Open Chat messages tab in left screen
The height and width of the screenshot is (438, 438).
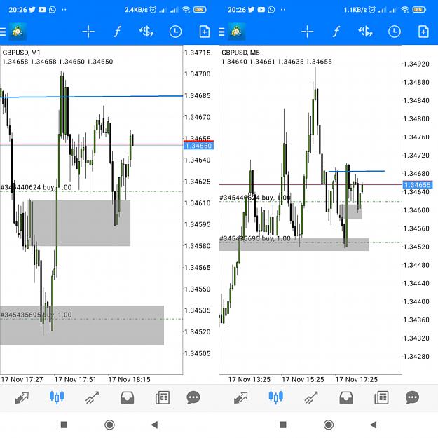pos(193,397)
